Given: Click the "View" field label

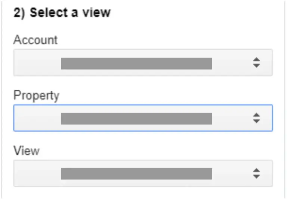Looking at the screenshot, I should pyautogui.click(x=26, y=151).
